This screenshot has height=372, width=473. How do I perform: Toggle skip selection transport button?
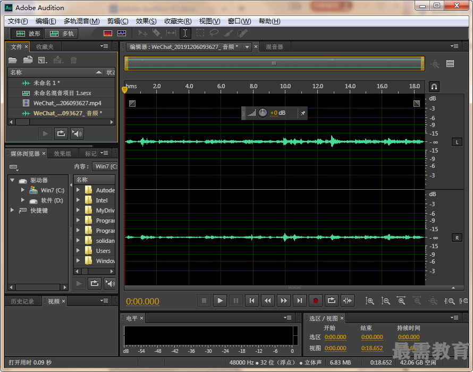[348, 300]
